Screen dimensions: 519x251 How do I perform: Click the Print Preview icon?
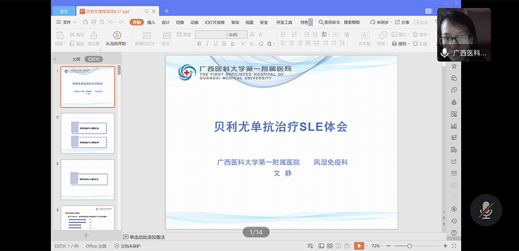pyautogui.click(x=102, y=22)
